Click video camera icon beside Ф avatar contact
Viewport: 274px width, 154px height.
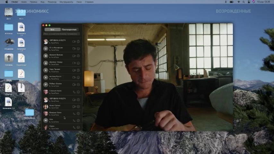74,56
